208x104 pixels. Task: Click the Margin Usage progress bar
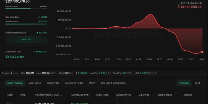click(x=26, y=9)
